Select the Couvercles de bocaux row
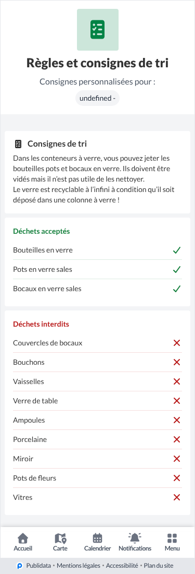195x574 pixels. (97, 343)
